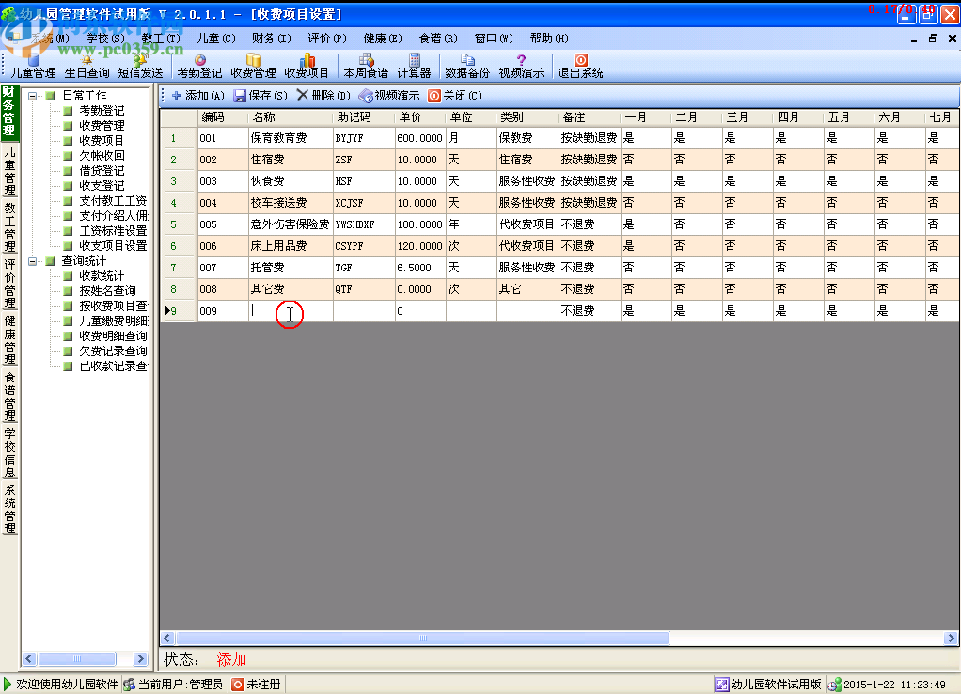
Task: Select 财务管理 side tab
Action: [9, 112]
